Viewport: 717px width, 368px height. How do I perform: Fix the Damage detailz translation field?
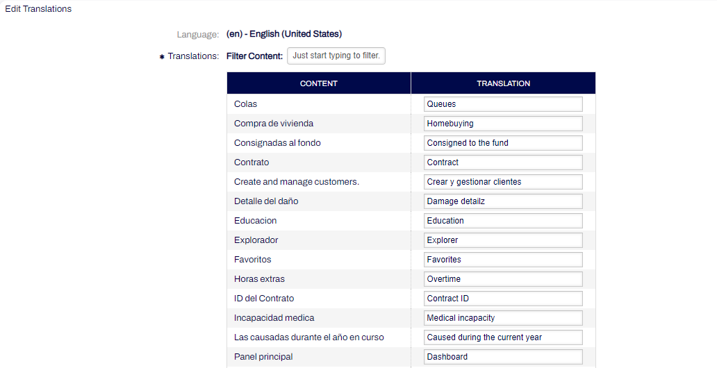pyautogui.click(x=503, y=201)
